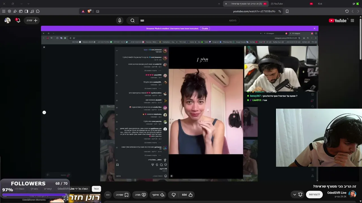
Task: Open the Brave VPN shield button
Action: pos(9,11)
